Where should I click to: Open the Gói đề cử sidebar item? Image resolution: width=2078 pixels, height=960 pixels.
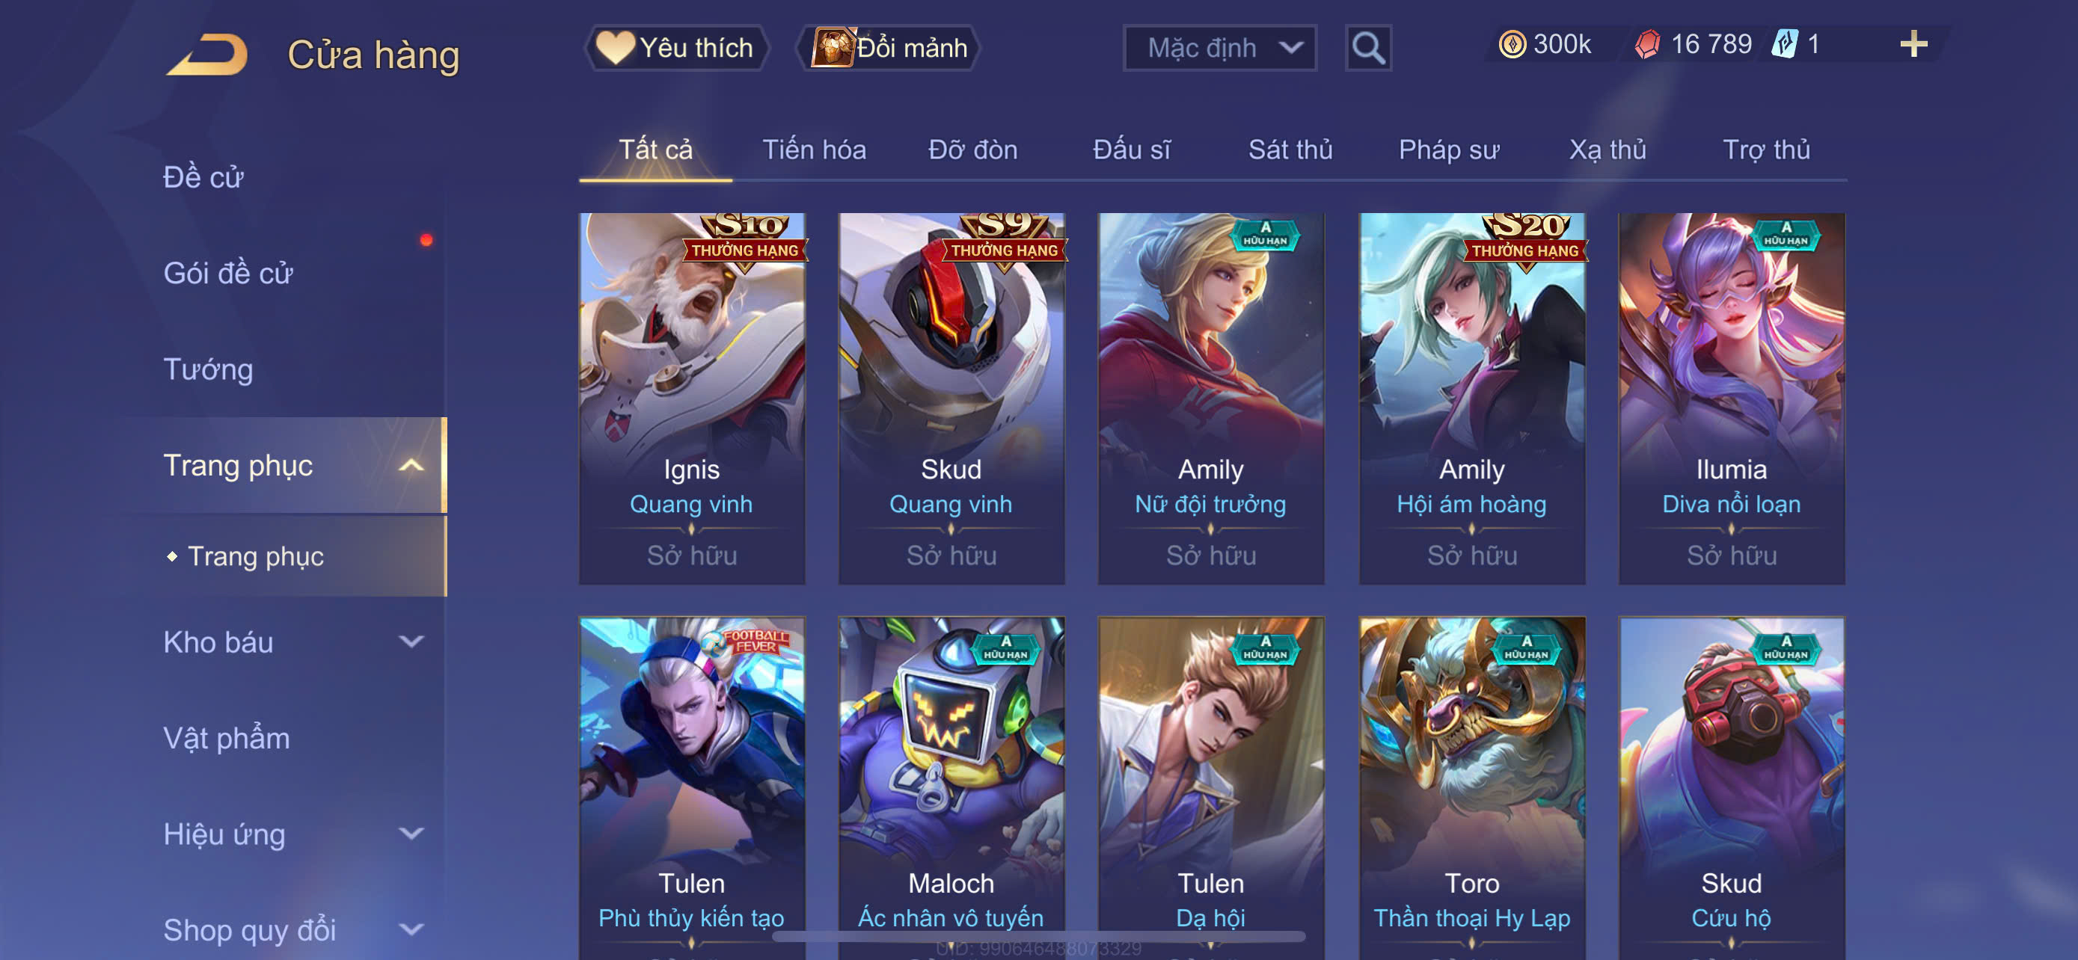pos(228,273)
